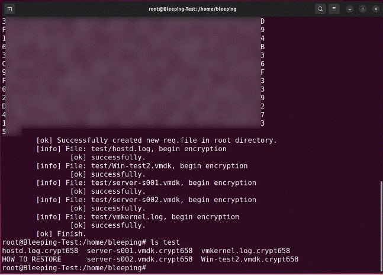
Task: Click the test/hostd.log encryption line
Action: 131,149
